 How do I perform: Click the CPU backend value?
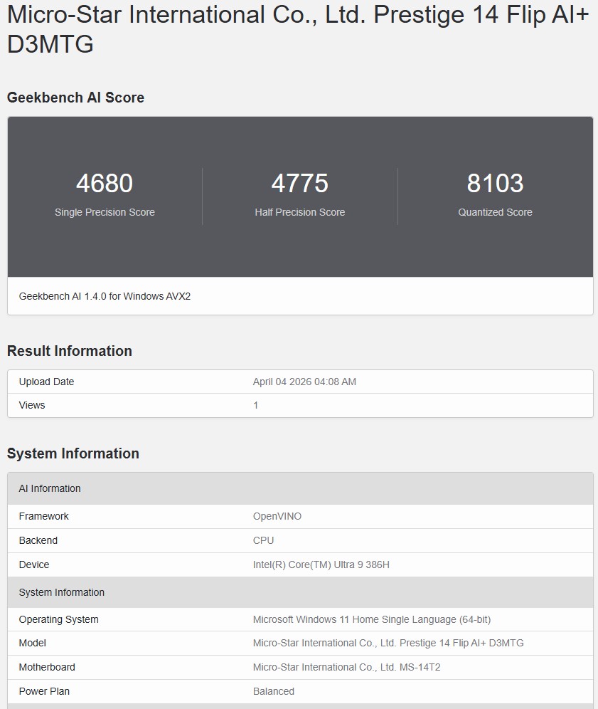[x=262, y=540]
